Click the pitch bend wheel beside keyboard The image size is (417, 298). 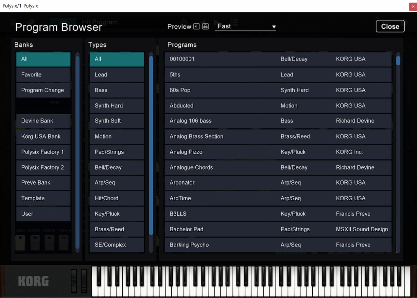75,280
